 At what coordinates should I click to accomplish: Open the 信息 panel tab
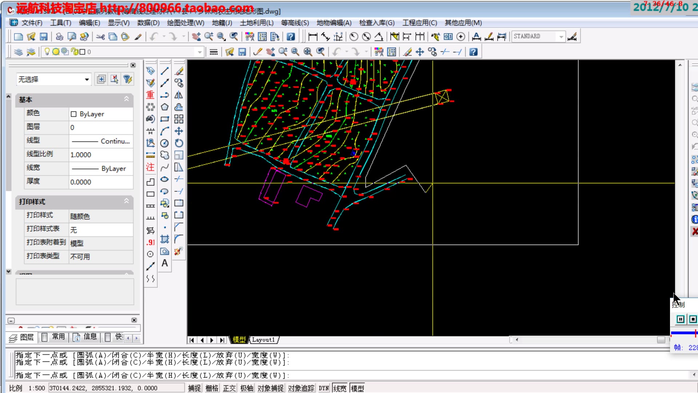click(x=85, y=337)
